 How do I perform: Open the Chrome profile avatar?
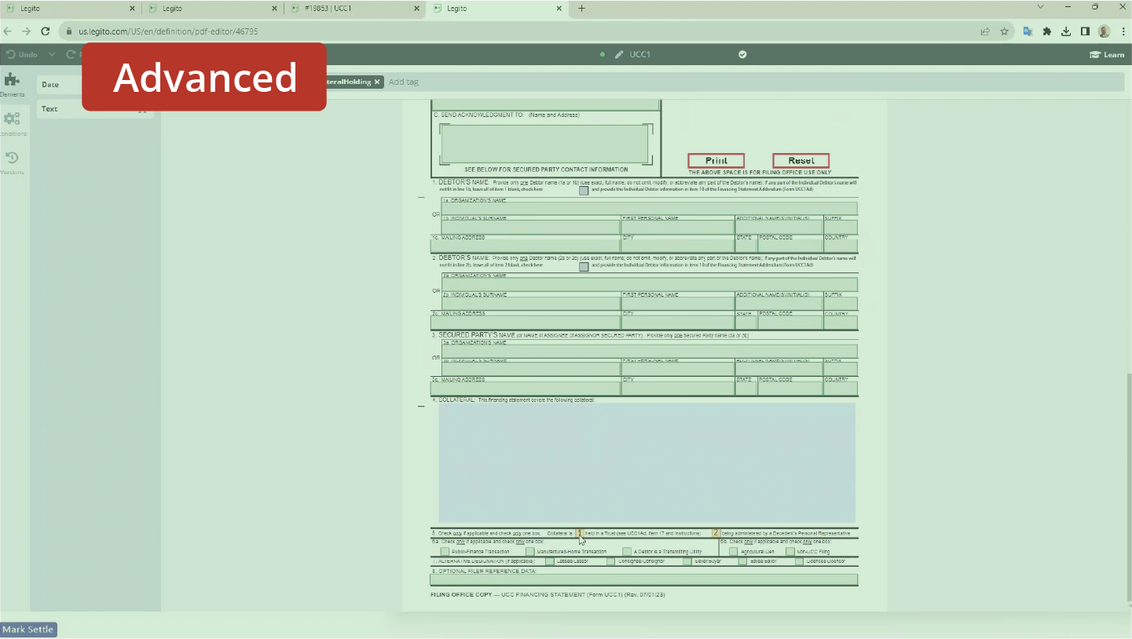[1104, 31]
